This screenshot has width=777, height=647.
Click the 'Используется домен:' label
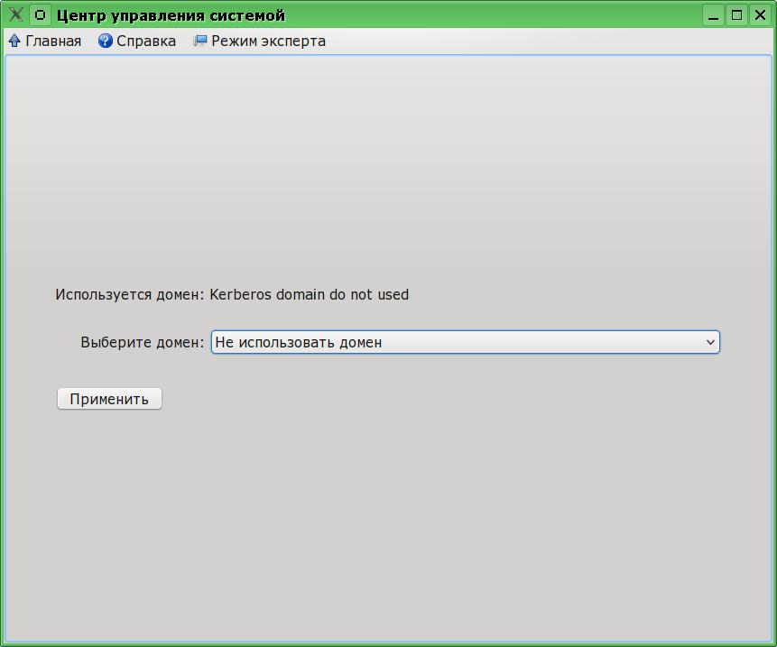pyautogui.click(x=130, y=294)
